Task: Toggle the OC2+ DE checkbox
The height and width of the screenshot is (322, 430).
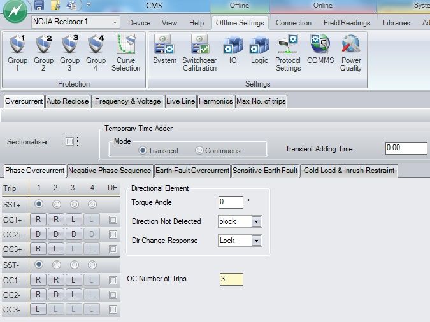Action: tap(112, 234)
